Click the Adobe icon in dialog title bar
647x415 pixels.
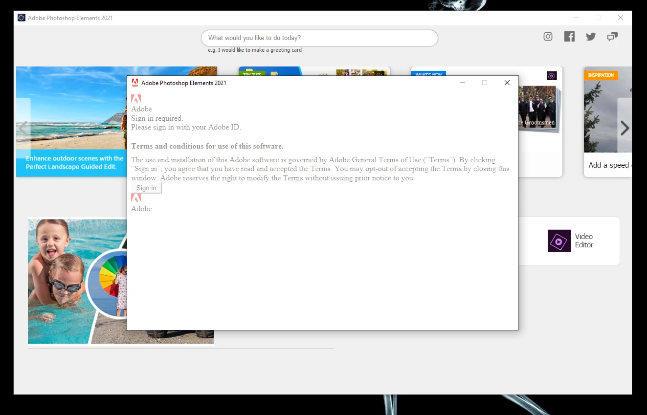[135, 83]
